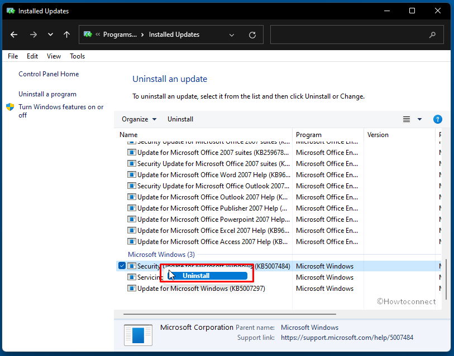Open the recent locations chevron
Viewport: 454px width, 356px height.
click(50, 35)
